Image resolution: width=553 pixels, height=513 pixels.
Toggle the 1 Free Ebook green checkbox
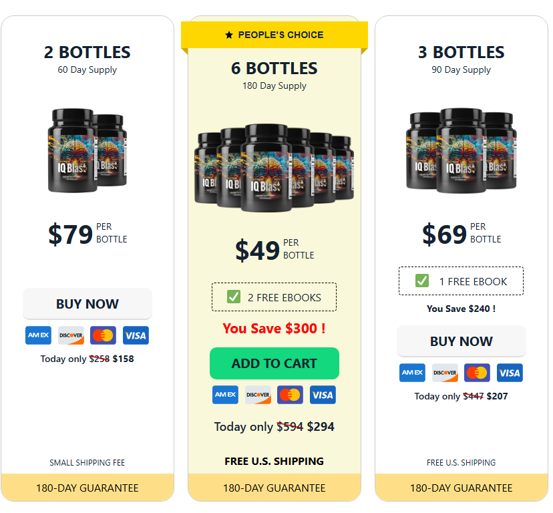tap(422, 281)
